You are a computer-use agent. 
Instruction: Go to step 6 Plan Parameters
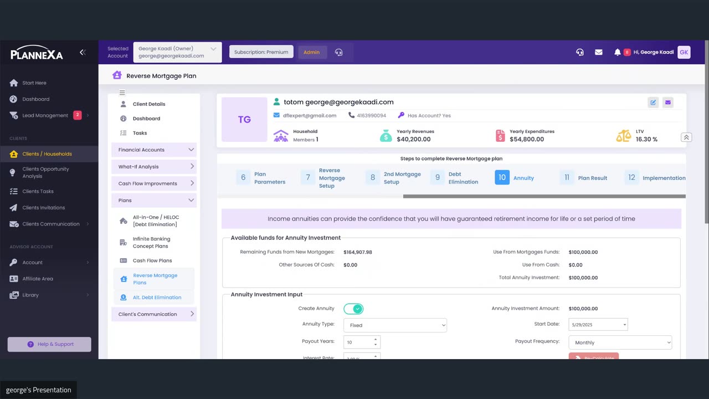pos(261,178)
